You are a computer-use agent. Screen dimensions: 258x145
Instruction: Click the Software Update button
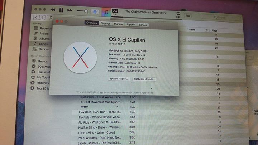[145, 79]
